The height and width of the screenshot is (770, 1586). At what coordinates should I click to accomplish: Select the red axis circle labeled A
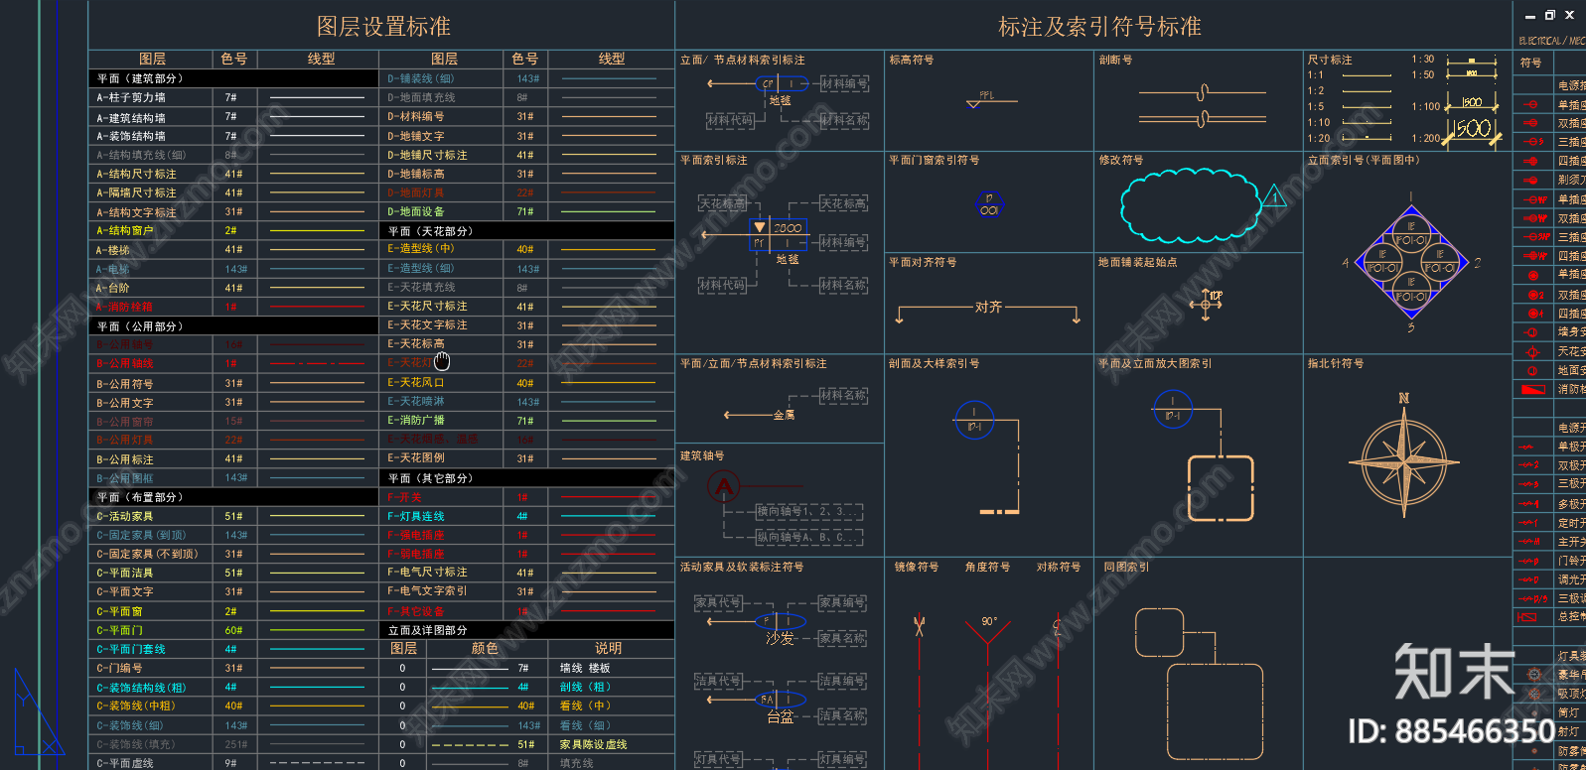(x=724, y=486)
